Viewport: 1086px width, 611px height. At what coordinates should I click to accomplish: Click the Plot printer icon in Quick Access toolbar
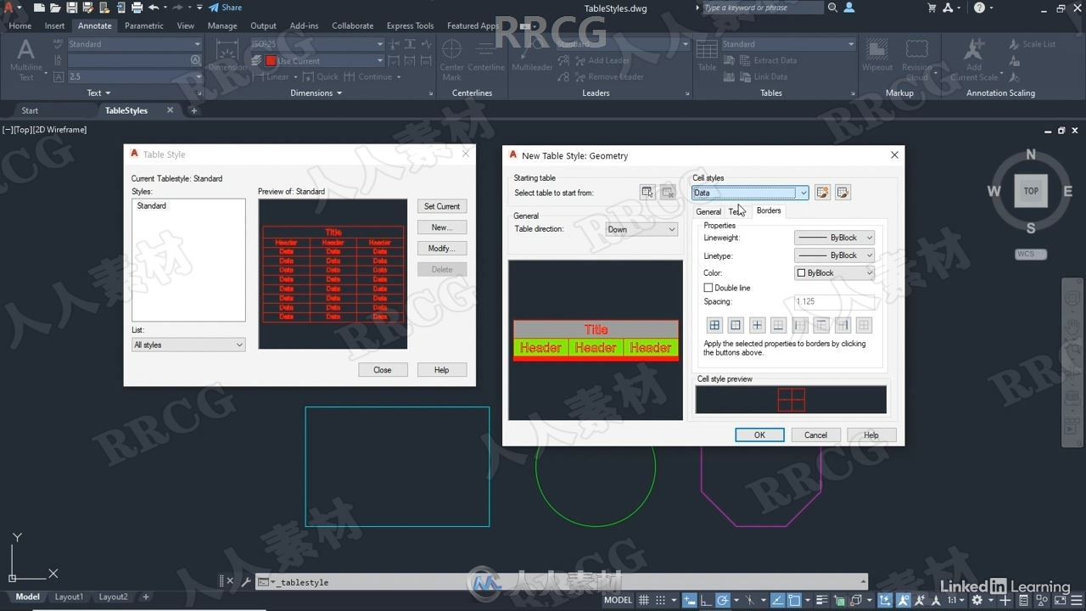click(137, 8)
